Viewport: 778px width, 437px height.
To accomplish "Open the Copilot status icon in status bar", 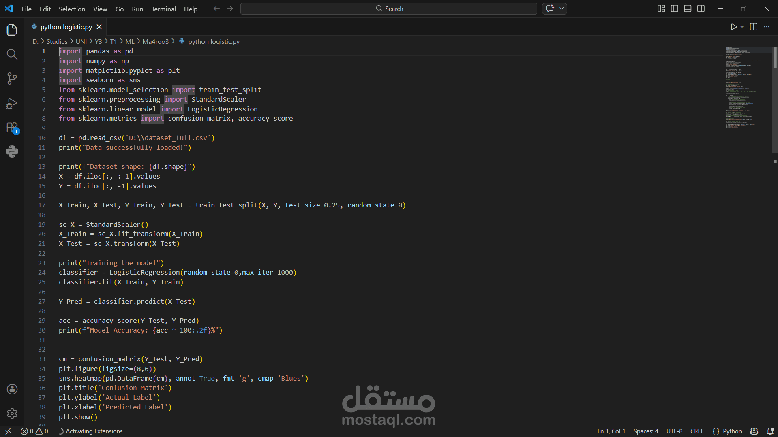I will [754, 431].
